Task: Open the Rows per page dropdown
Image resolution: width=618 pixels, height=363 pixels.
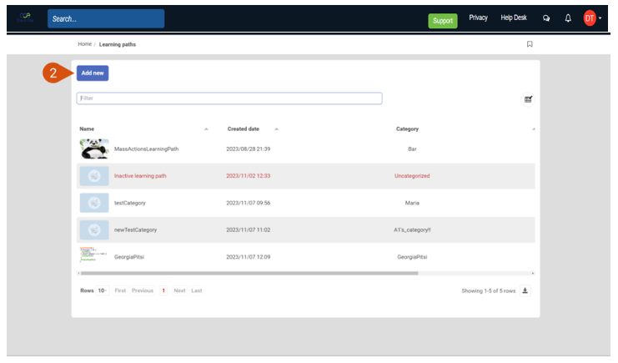Action: click(x=103, y=290)
